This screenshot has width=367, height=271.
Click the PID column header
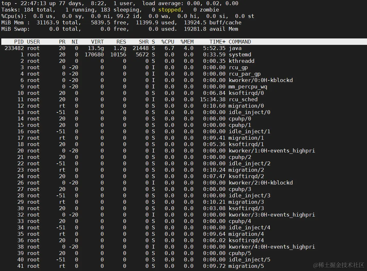point(19,42)
